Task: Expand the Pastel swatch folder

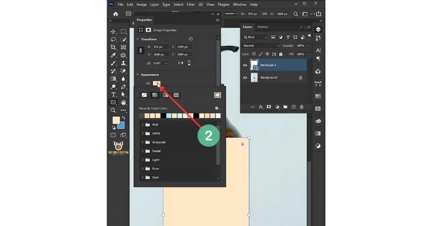Action: click(x=143, y=151)
